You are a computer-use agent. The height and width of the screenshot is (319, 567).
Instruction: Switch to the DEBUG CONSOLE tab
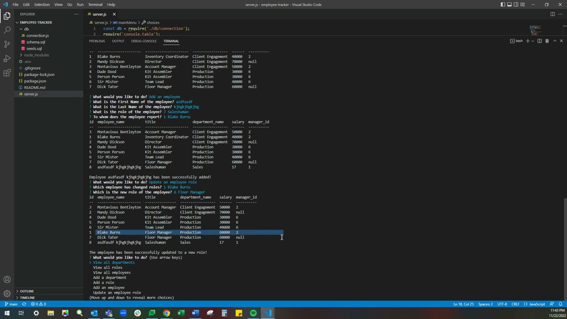coord(144,41)
